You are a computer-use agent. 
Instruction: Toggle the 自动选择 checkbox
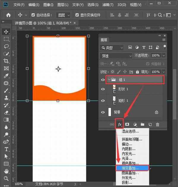pos(33,15)
